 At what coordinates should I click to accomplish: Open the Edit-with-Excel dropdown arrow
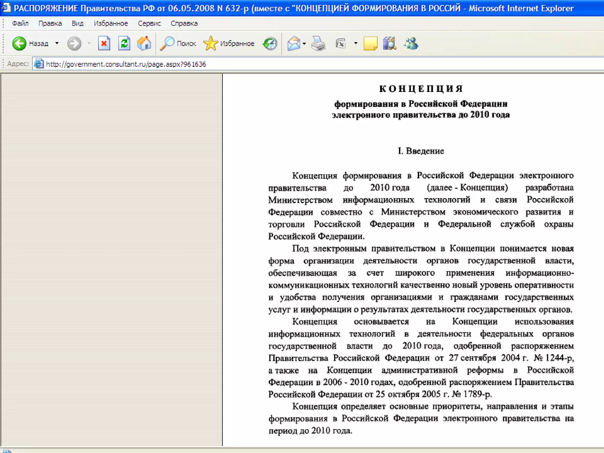tap(356, 43)
